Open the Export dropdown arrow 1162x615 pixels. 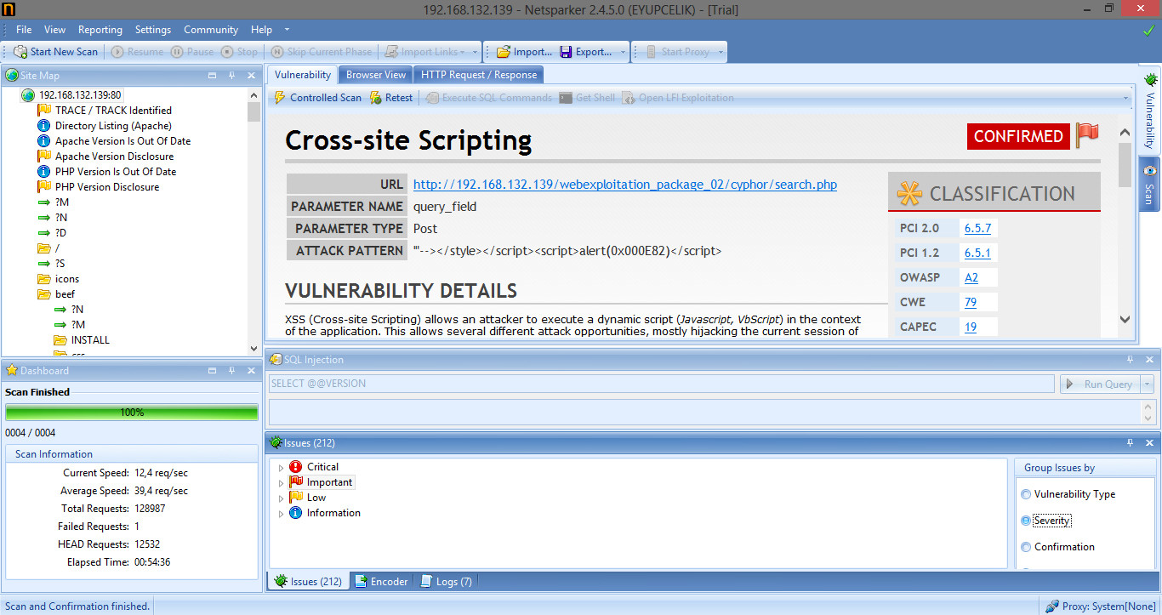(x=623, y=53)
